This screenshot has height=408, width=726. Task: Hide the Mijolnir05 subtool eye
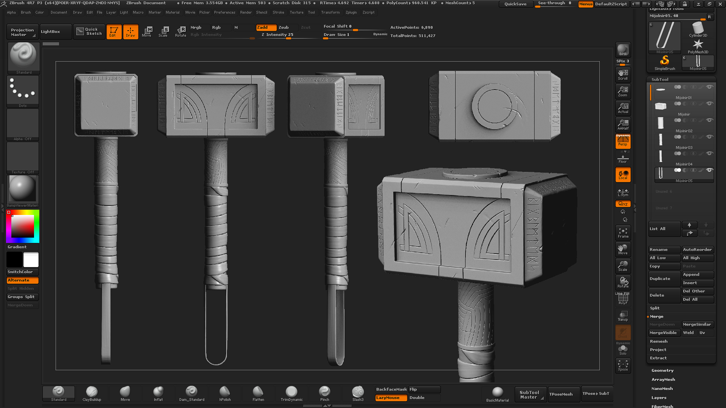[709, 170]
